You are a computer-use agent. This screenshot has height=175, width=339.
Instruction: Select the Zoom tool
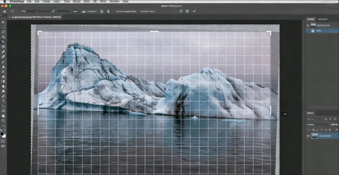click(3, 120)
